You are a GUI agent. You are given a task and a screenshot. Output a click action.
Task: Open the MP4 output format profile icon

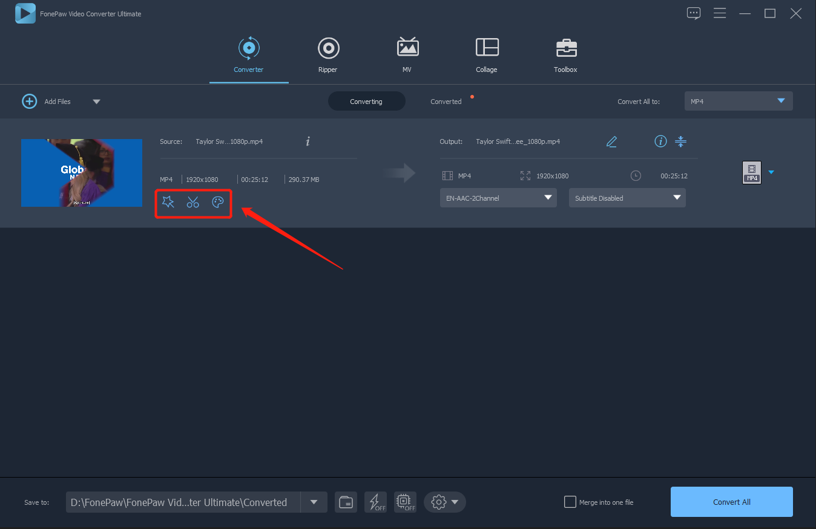click(752, 172)
